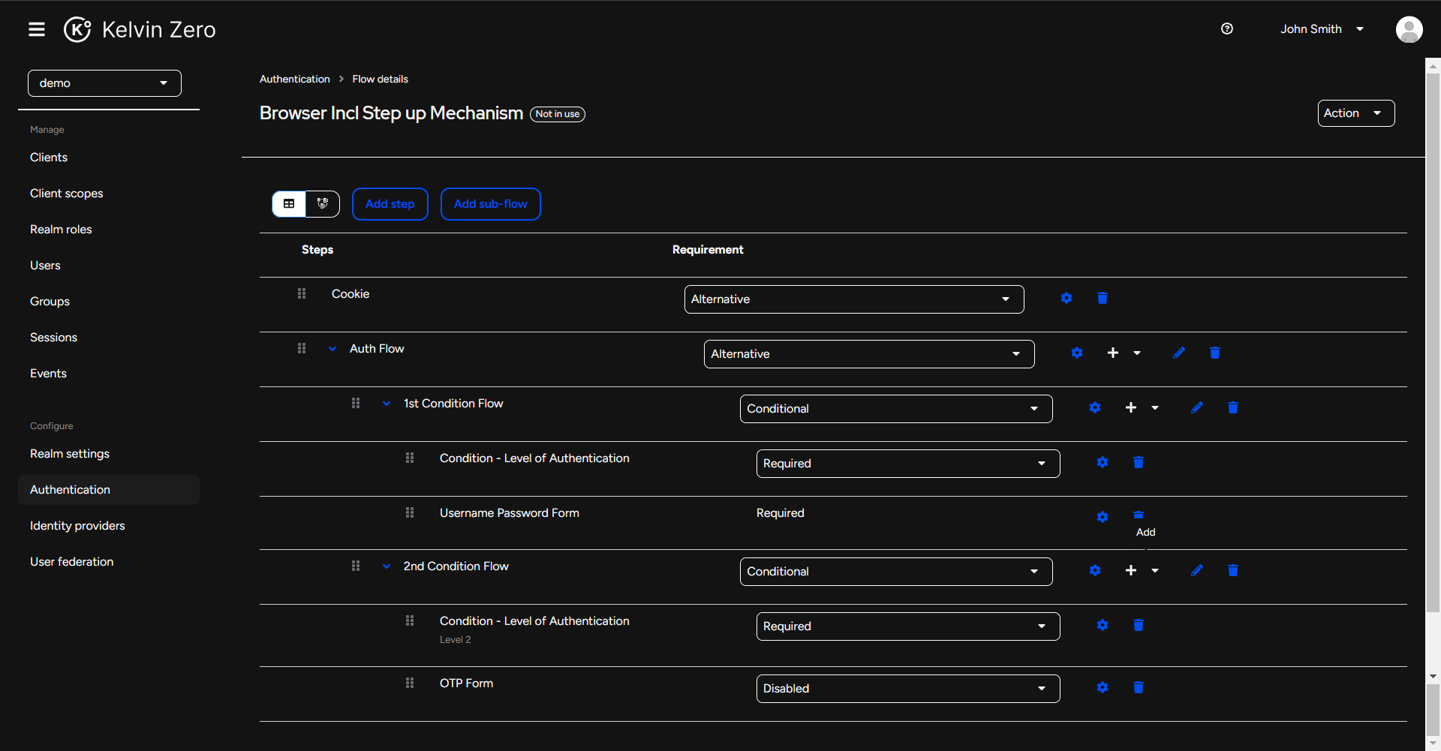Open the Action dropdown
Image resolution: width=1441 pixels, height=751 pixels.
[1355, 113]
